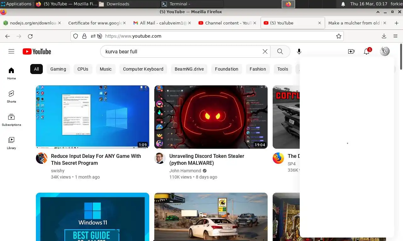Open the Unraveling Discord Token Stealer title
The height and width of the screenshot is (241, 403).
click(x=207, y=159)
